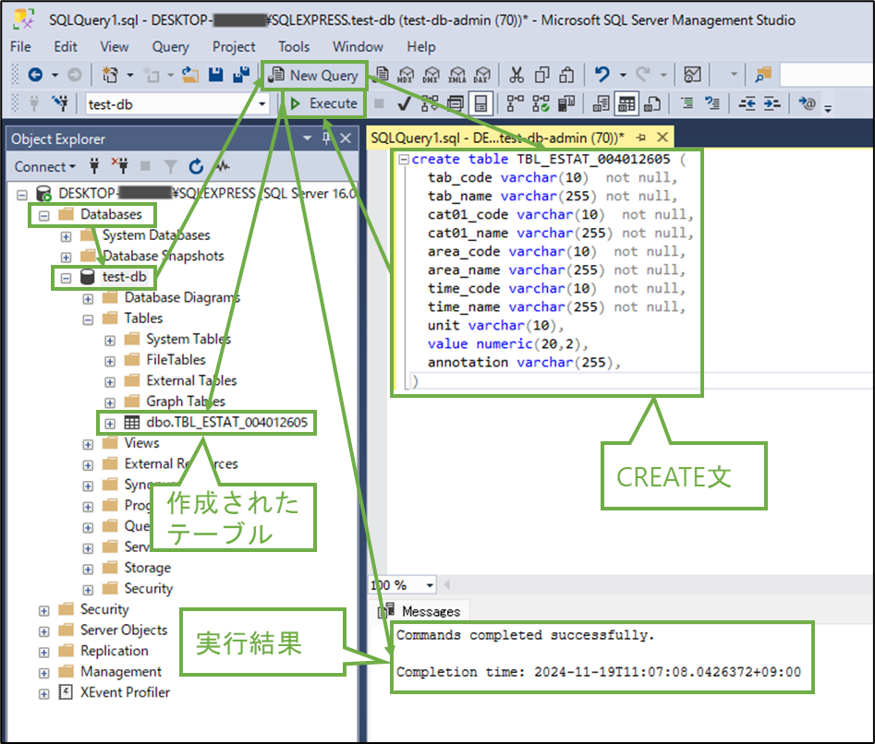The height and width of the screenshot is (744, 875).
Task: Open the File menu
Action: (20, 47)
